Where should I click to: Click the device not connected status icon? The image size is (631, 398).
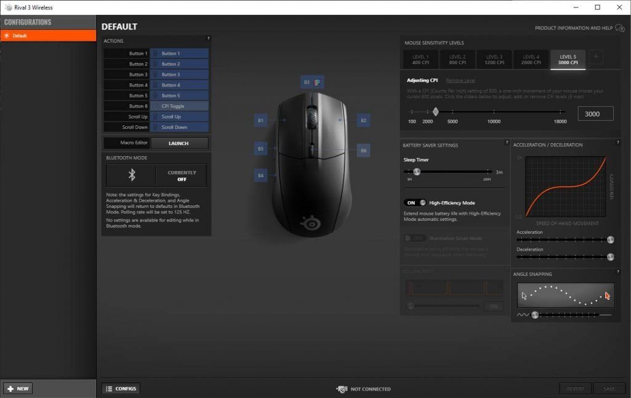point(341,389)
